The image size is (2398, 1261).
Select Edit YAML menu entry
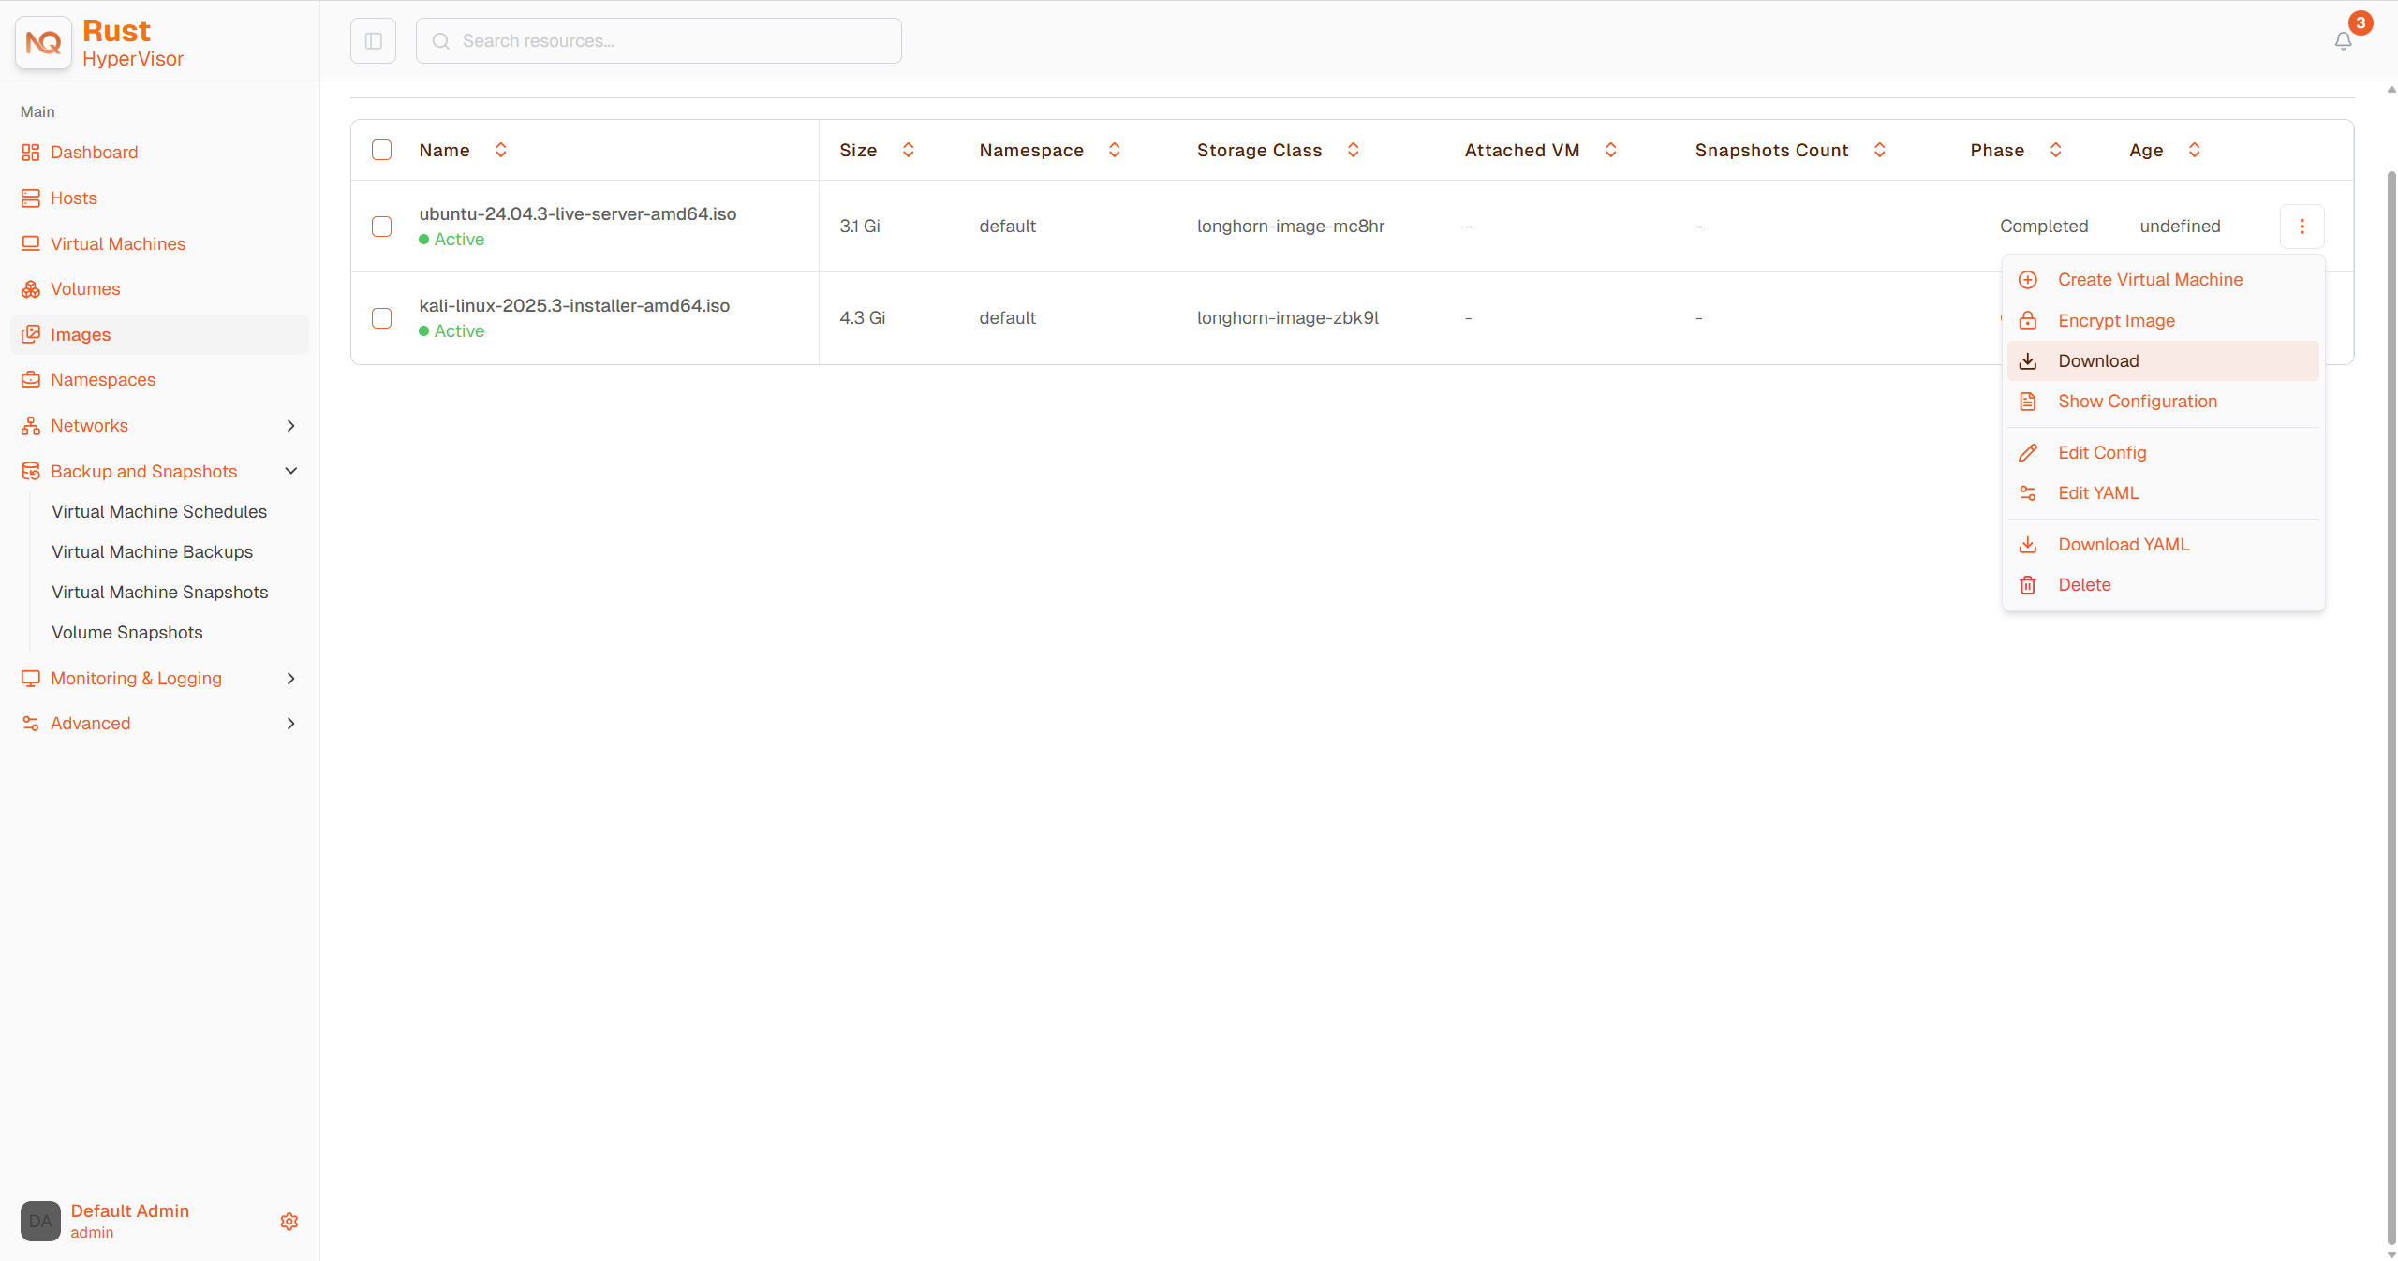coord(2163,493)
